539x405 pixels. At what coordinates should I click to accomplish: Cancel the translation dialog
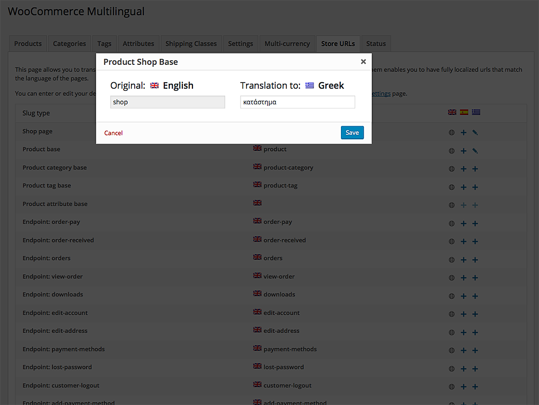113,133
